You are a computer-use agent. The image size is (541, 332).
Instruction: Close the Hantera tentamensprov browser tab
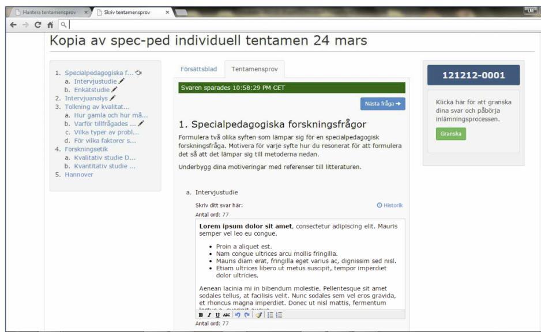86,12
